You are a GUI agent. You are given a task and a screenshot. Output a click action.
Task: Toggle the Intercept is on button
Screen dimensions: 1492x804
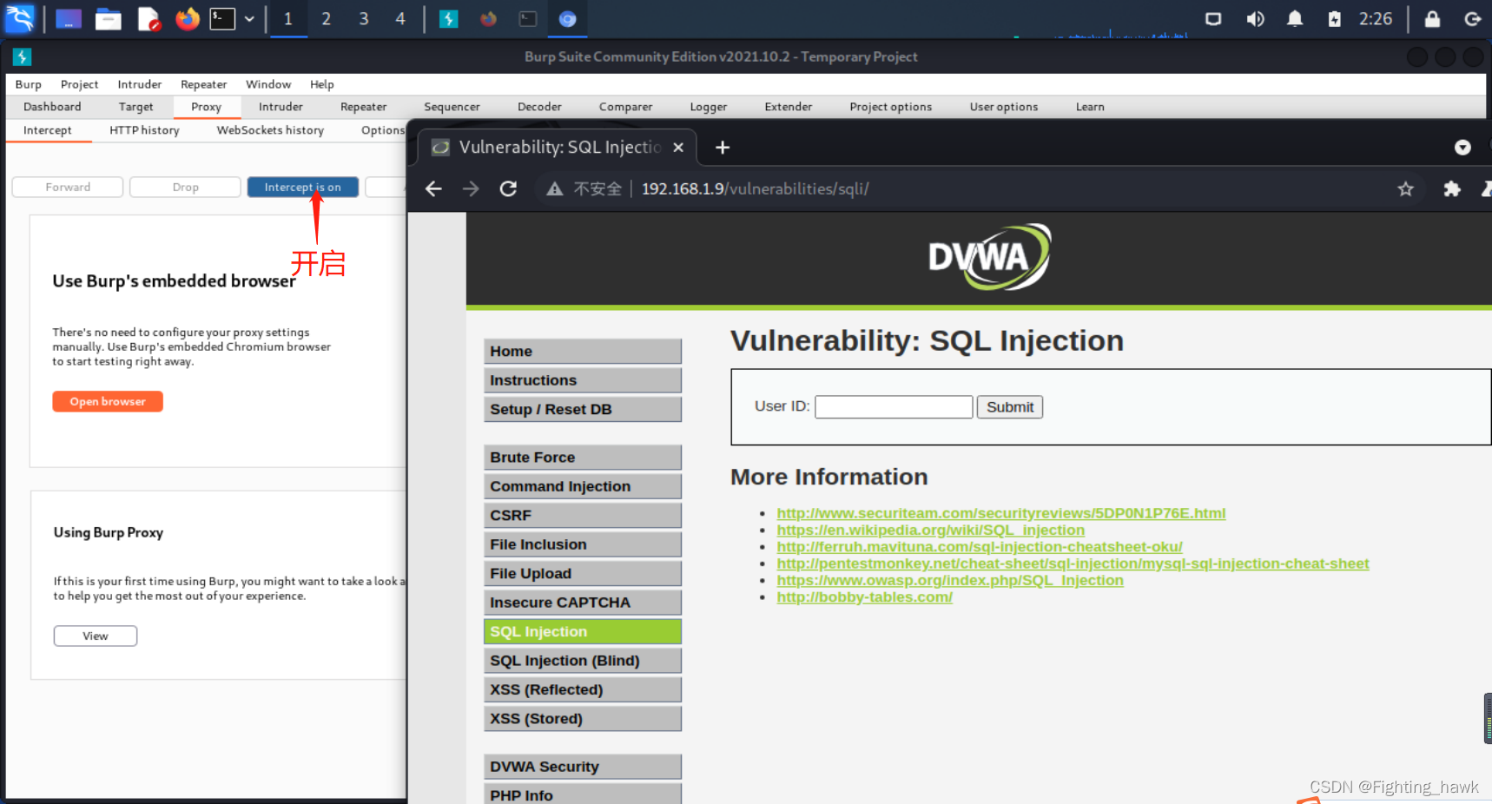[x=302, y=188]
